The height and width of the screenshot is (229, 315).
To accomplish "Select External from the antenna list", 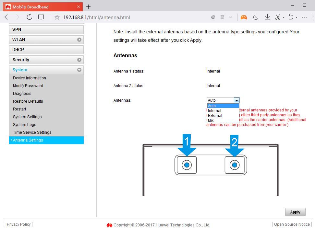I will coord(215,116).
